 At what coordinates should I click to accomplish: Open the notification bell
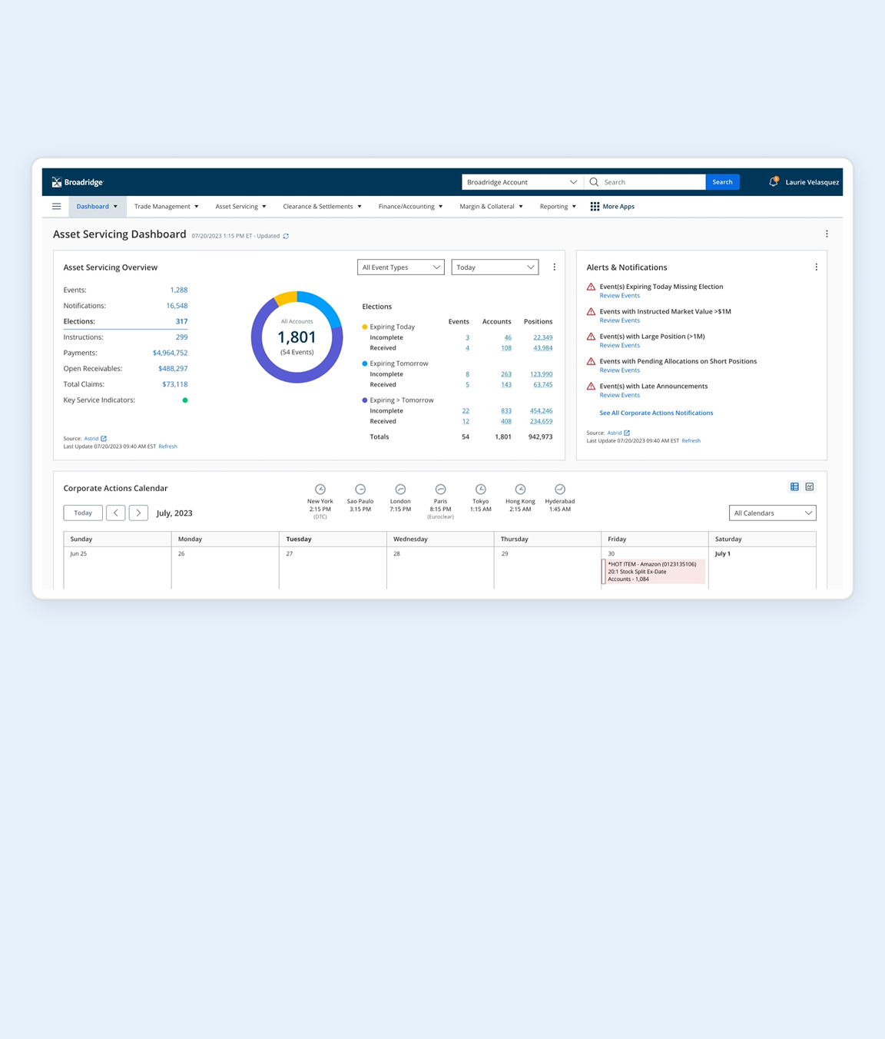coord(774,182)
